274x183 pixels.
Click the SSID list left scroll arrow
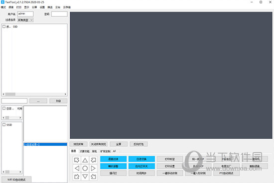(x=3, y=172)
